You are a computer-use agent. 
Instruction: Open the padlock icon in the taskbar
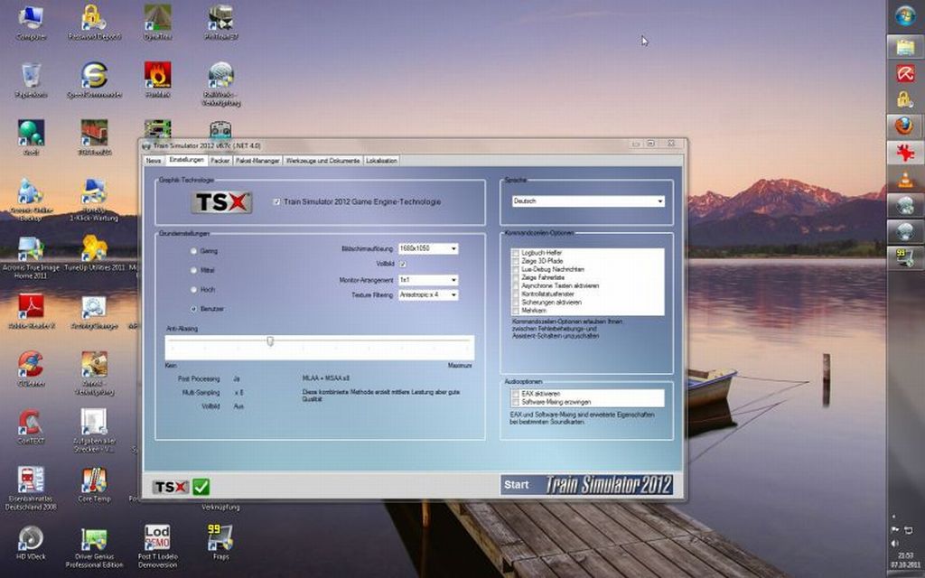tap(905, 99)
